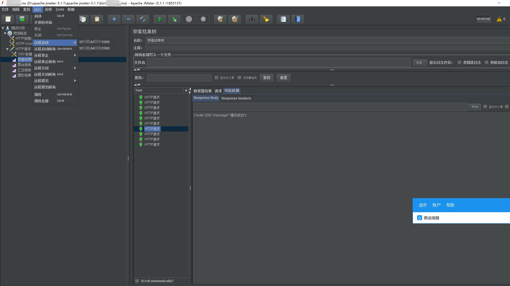The image size is (510, 286).
Task: Click the highlighted HTTP请求 result entry
Action: point(152,129)
